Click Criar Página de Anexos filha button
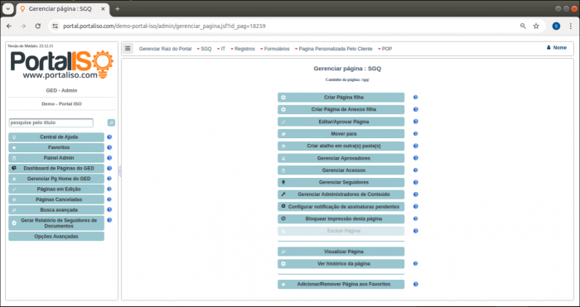The image size is (580, 307). coord(341,110)
